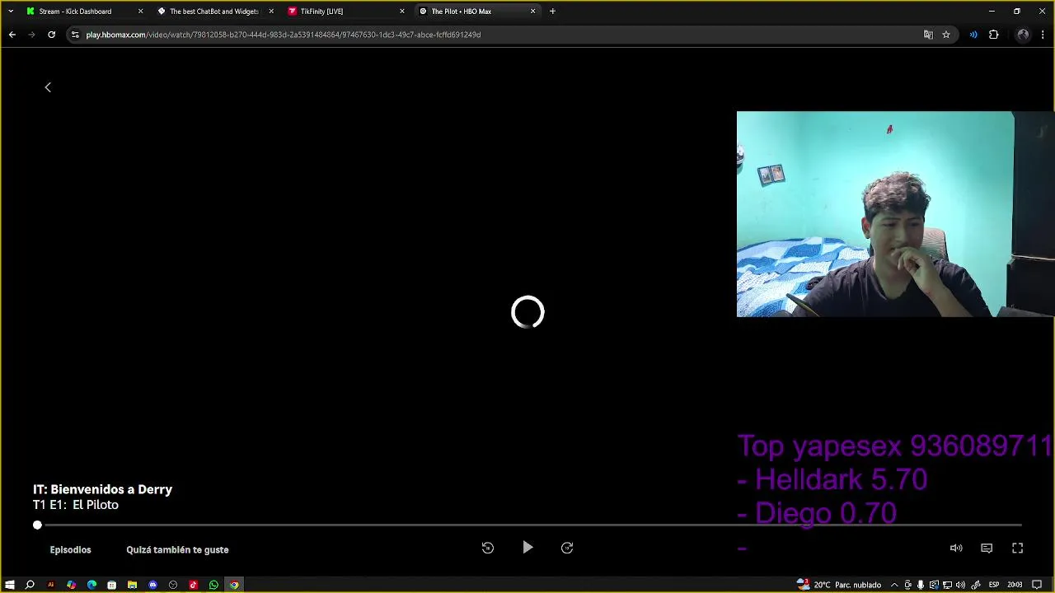Play the episode with the play button

click(527, 548)
